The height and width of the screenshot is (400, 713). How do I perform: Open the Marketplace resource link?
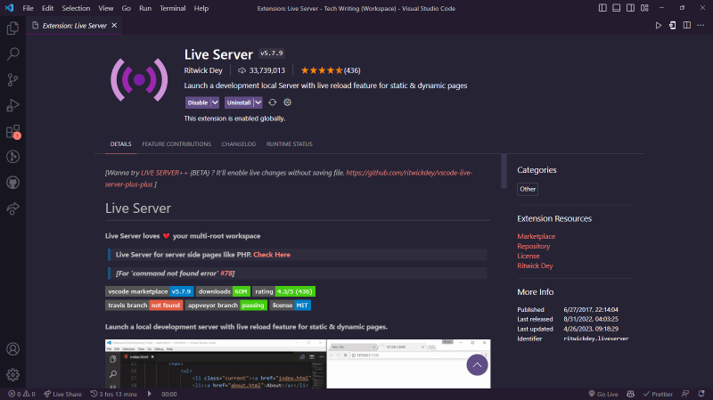[537, 236]
